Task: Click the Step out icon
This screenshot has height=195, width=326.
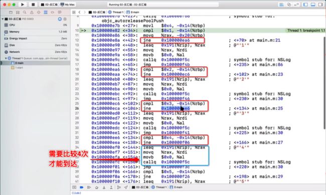Action: pos(111,187)
